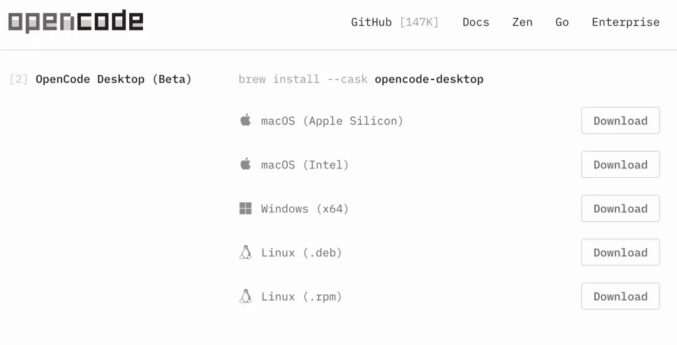The width and height of the screenshot is (677, 345).
Task: Download the Linux .rpm package
Action: click(620, 296)
